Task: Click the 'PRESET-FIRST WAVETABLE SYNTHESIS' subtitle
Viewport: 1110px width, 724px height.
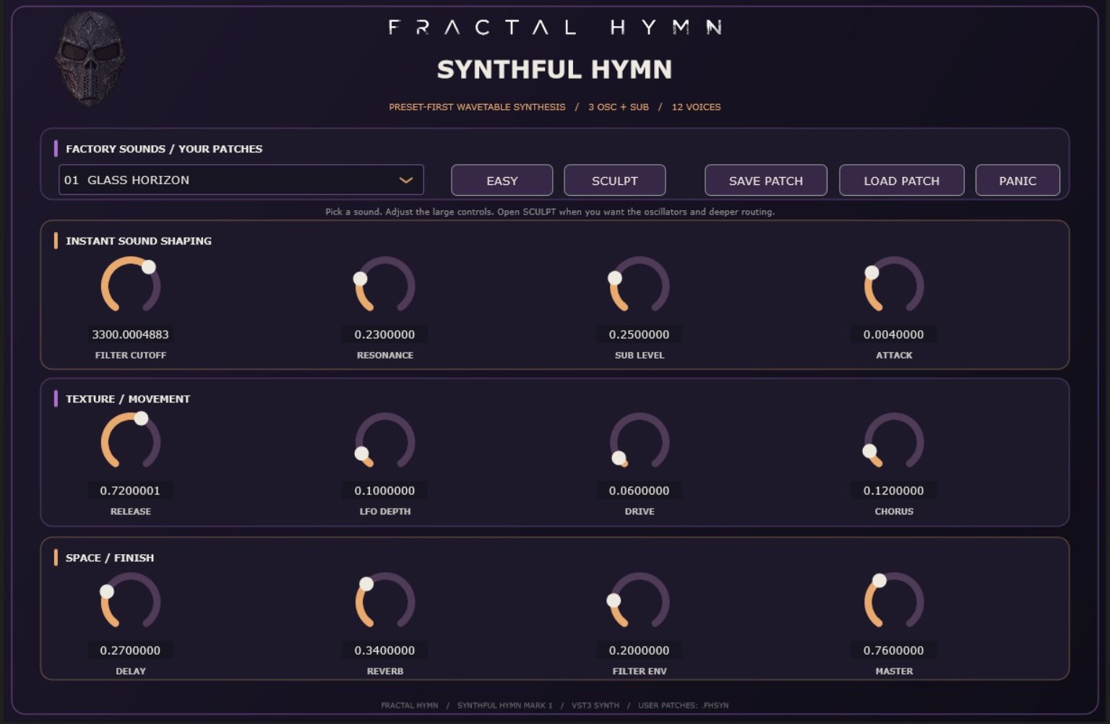Action: pyautogui.click(x=477, y=107)
